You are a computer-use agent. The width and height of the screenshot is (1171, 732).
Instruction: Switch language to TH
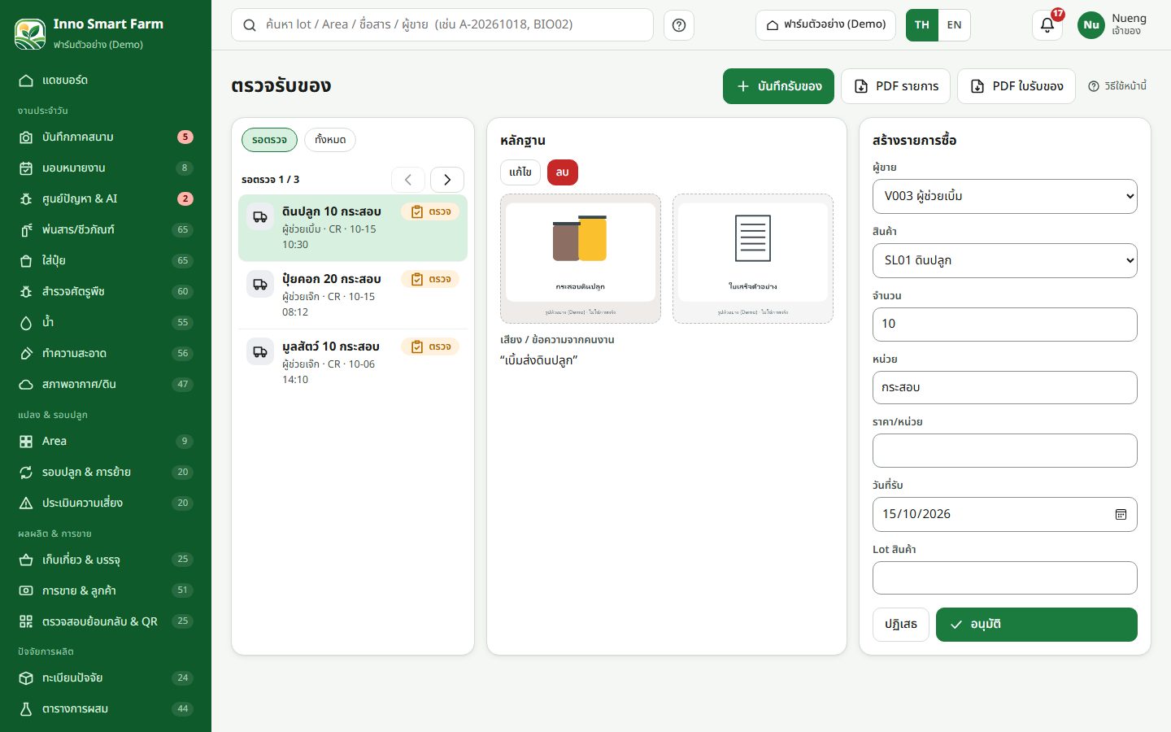922,25
